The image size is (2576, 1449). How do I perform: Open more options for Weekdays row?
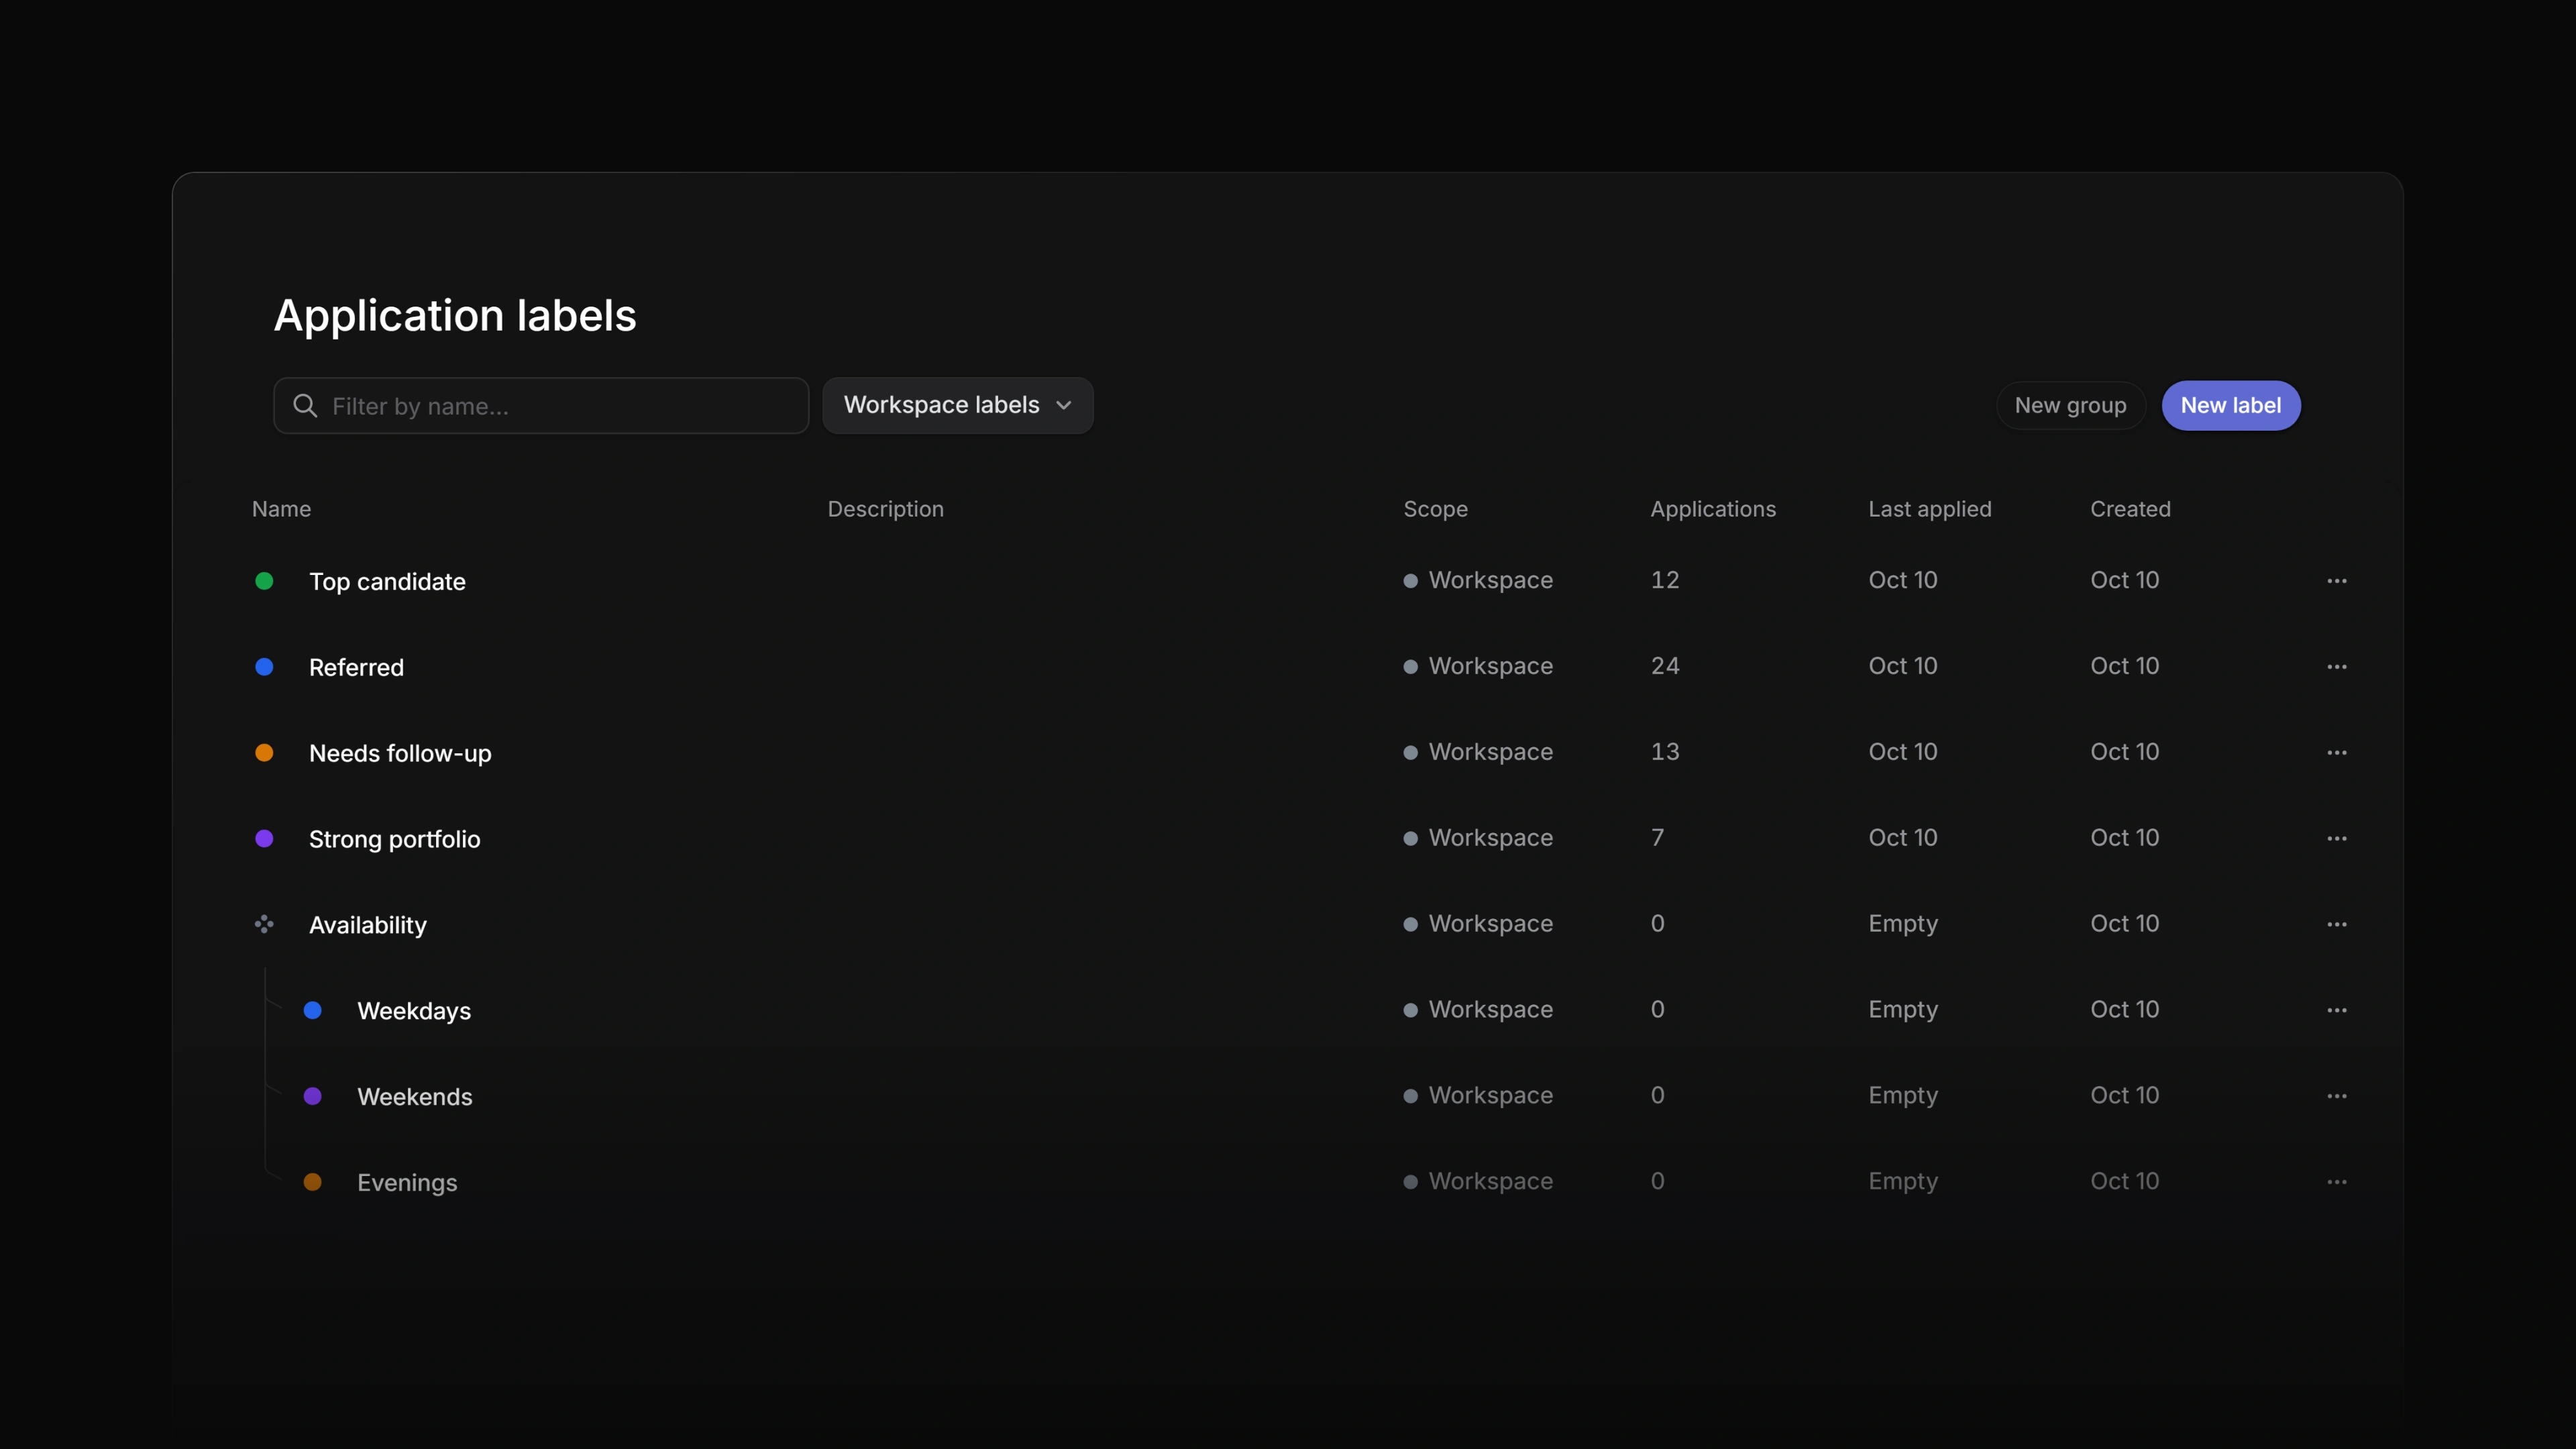point(2336,1011)
